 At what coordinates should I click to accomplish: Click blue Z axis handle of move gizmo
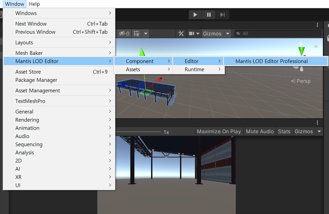click(122, 85)
